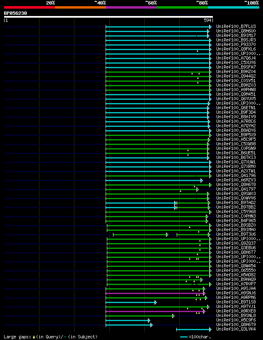Select the UniRef100_C0PHN3 label
Screen dimensions: 263x340
[236, 216]
